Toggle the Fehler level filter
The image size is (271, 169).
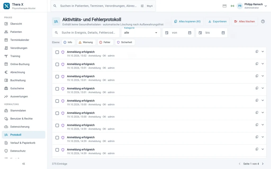(x=105, y=42)
